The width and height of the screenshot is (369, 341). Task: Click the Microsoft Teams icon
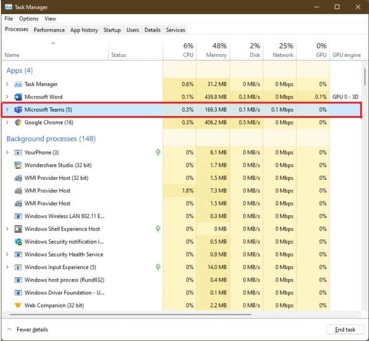18,110
